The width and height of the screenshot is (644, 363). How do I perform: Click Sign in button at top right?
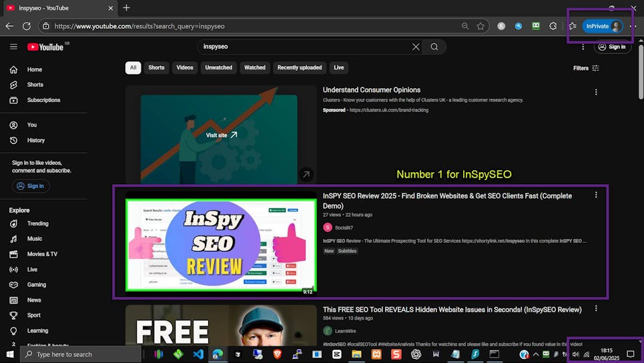pos(612,47)
